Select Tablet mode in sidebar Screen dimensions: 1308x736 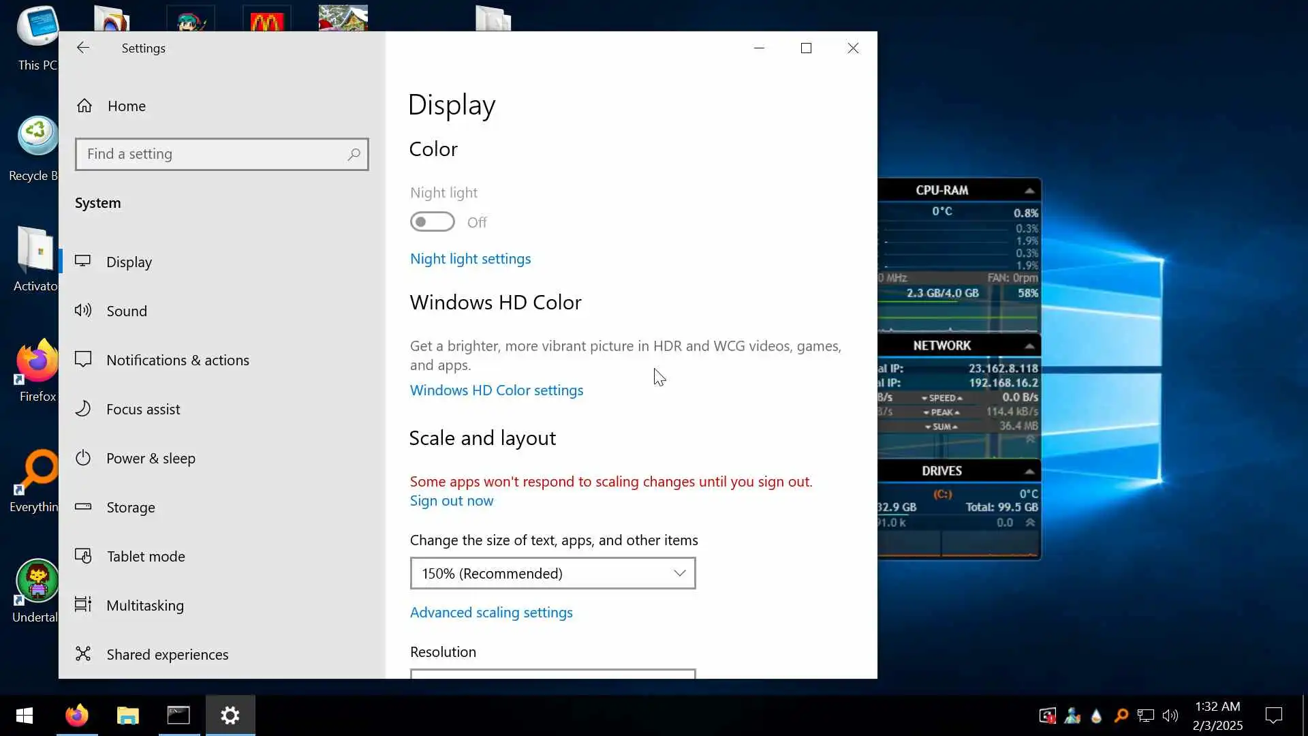point(145,556)
